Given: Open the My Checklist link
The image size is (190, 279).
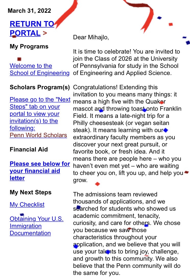Looking at the screenshot, I should coord(27,205).
